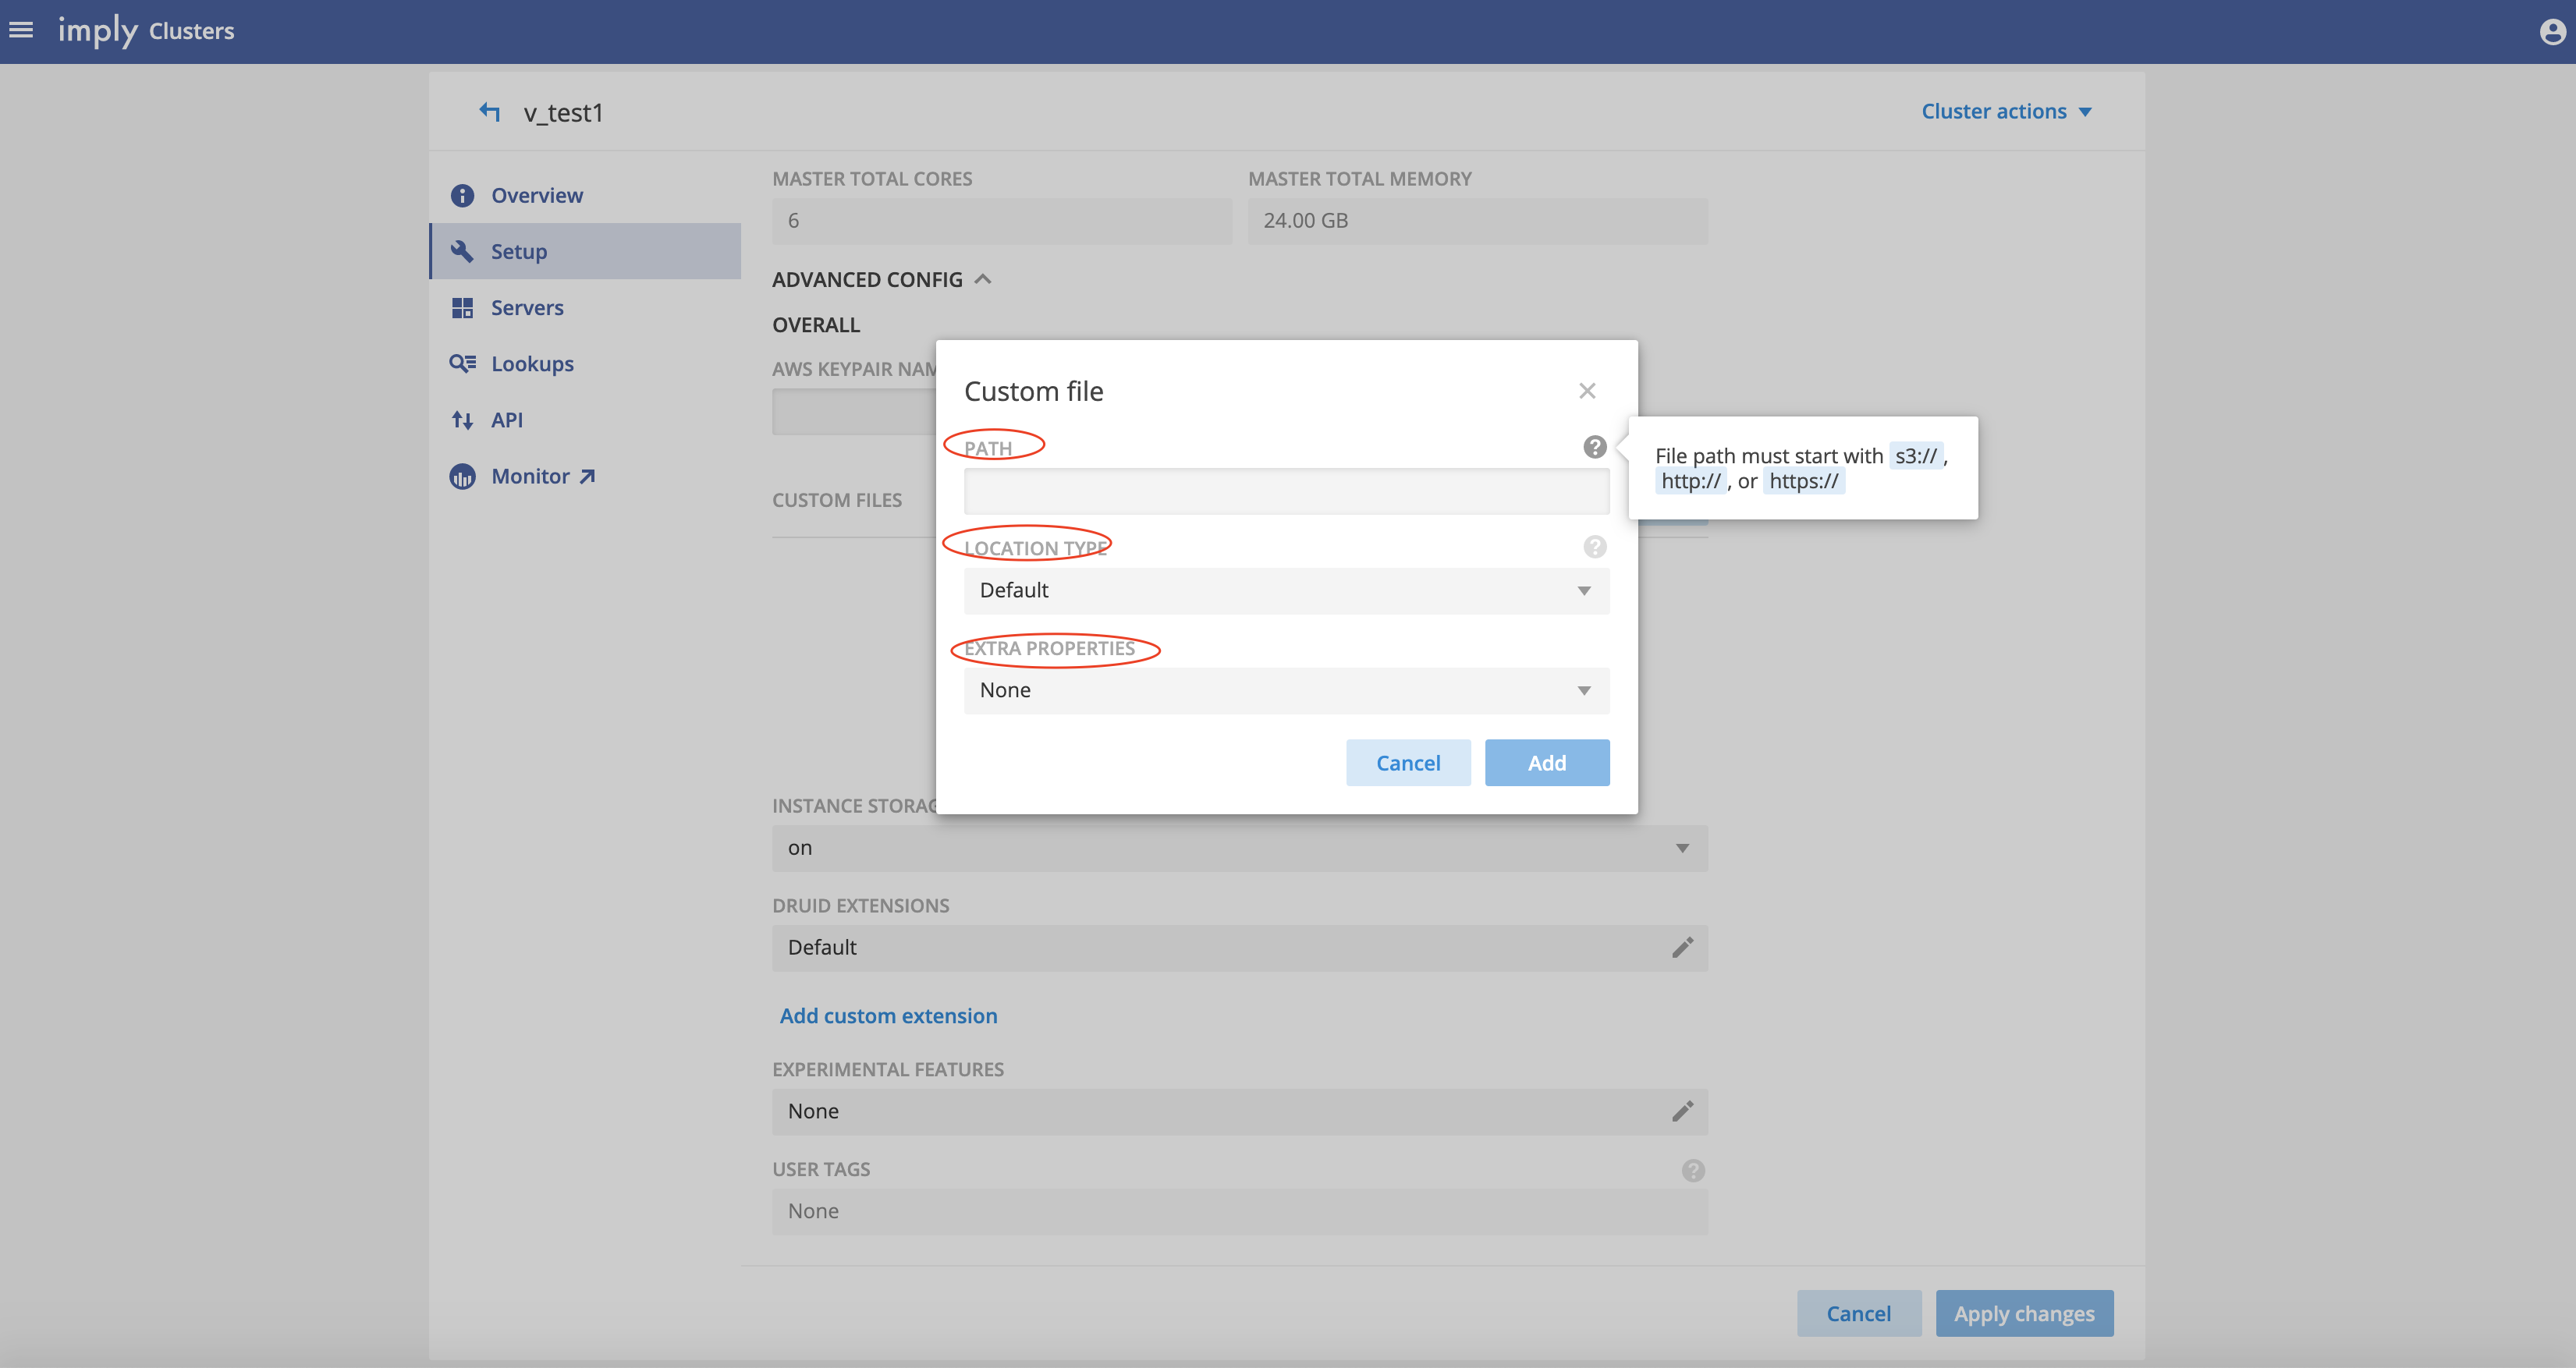Edit Druid Extensions with pencil icon
Viewport: 2576px width, 1368px height.
pyautogui.click(x=1683, y=947)
